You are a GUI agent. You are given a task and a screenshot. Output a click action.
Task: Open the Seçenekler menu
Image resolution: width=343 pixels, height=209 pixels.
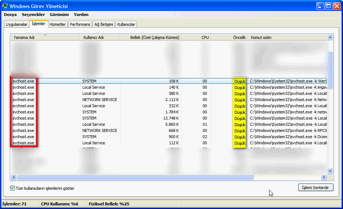click(x=33, y=15)
